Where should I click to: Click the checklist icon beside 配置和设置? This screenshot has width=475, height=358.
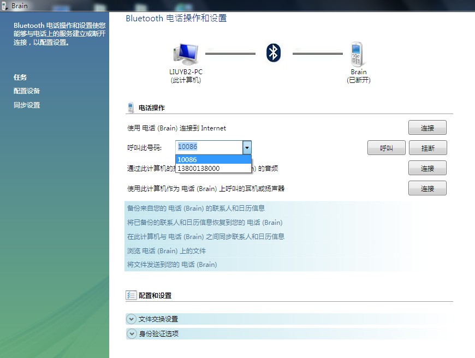coord(131,295)
